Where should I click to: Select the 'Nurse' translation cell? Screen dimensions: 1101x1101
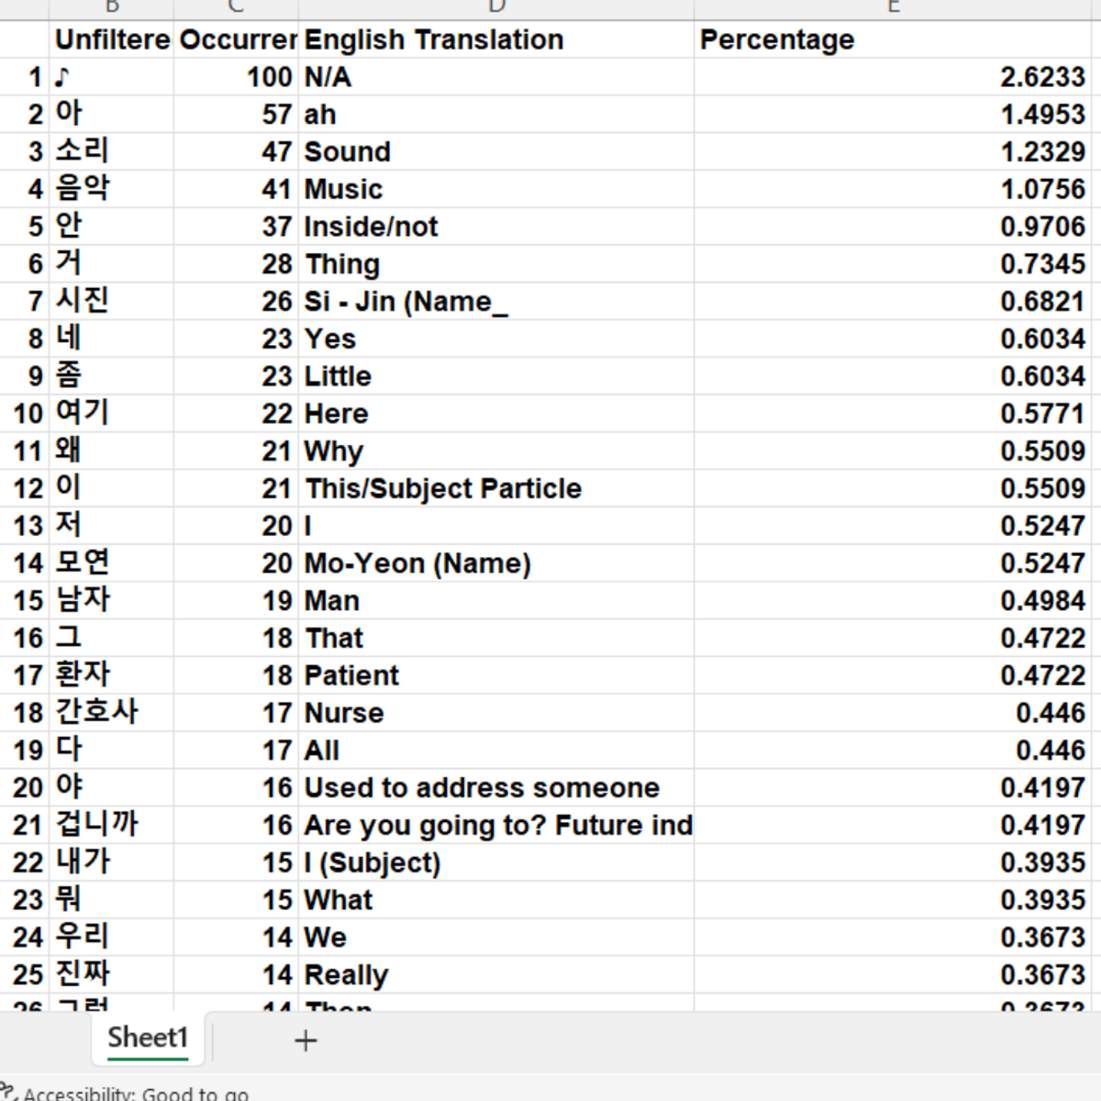[x=496, y=713]
